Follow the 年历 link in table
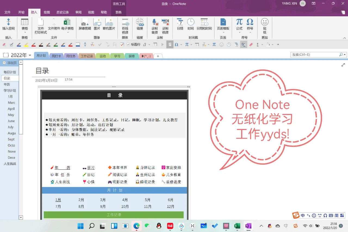This screenshot has height=232, width=348. point(62,168)
